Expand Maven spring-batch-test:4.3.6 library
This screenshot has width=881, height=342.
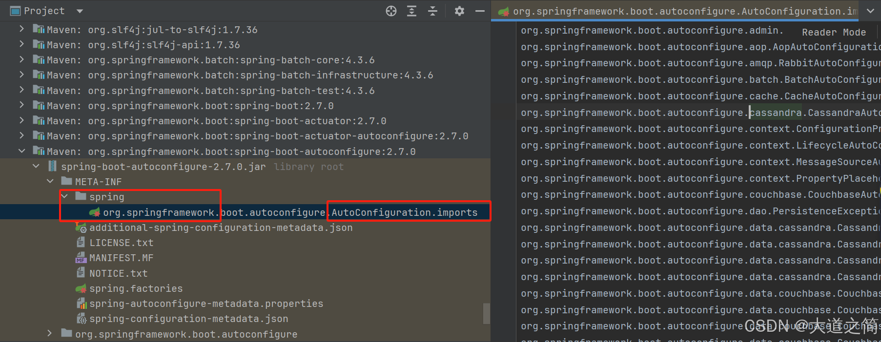click(21, 90)
